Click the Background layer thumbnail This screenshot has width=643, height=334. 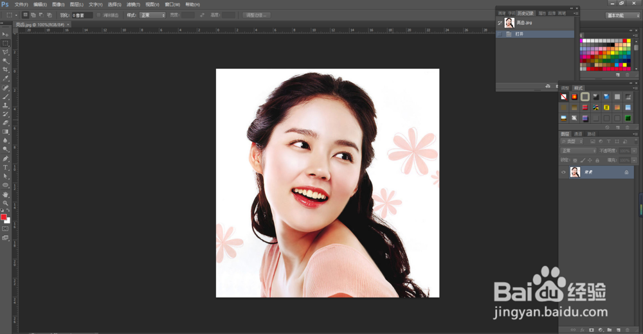pyautogui.click(x=575, y=172)
